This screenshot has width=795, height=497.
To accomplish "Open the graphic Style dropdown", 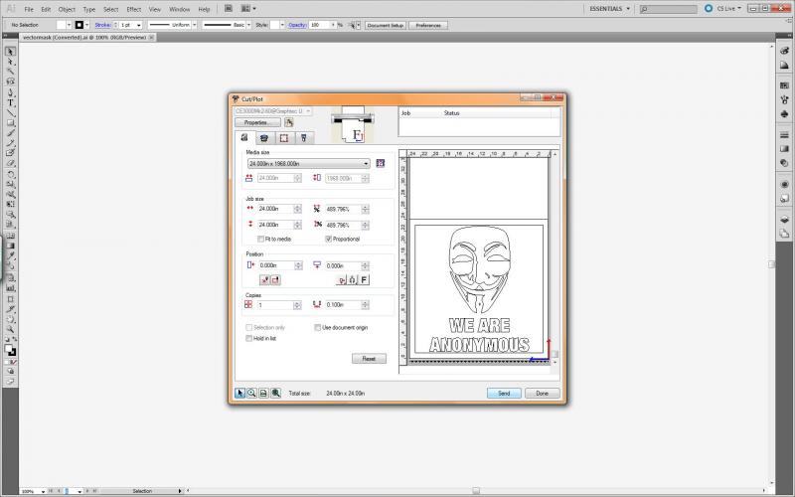I will tap(282, 25).
